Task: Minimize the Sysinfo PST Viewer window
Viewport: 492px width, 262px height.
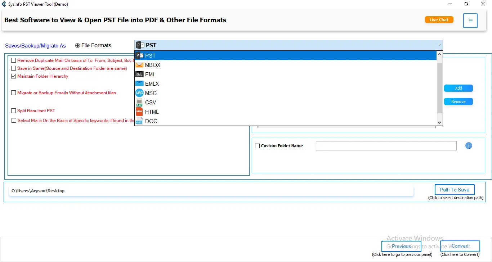Action: point(450,4)
